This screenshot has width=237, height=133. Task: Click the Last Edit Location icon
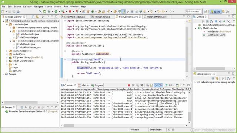159,11
